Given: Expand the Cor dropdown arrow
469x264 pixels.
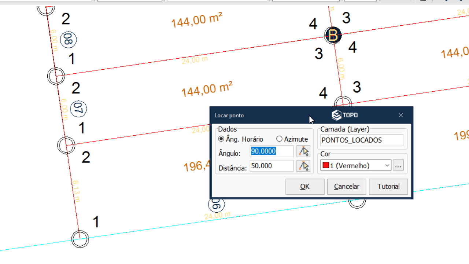Looking at the screenshot, I should coord(387,166).
